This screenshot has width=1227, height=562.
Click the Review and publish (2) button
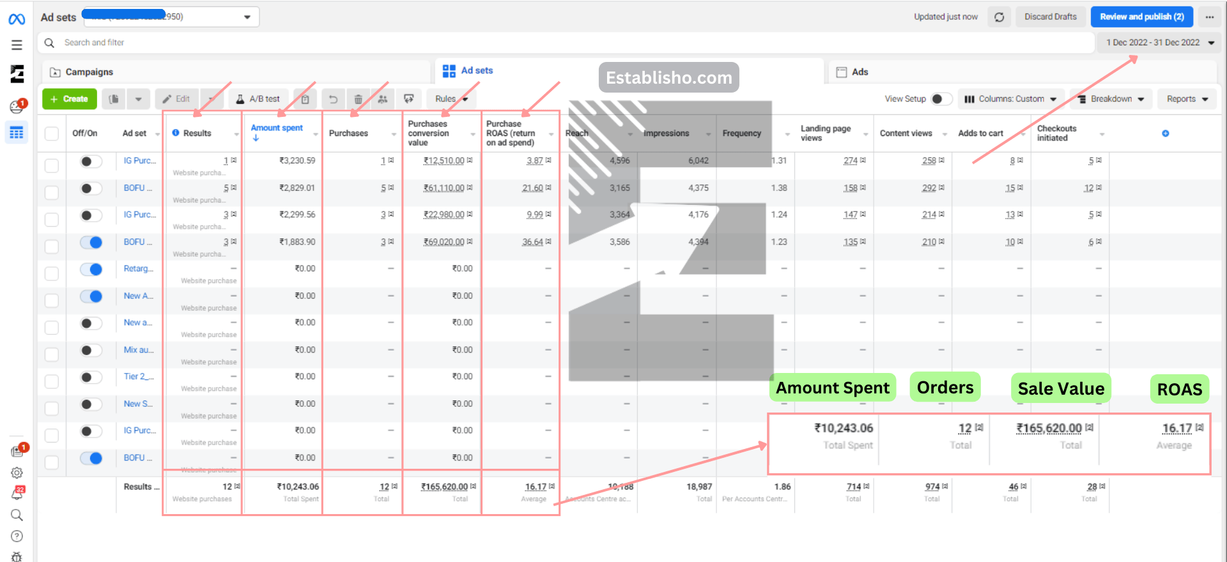click(x=1141, y=17)
